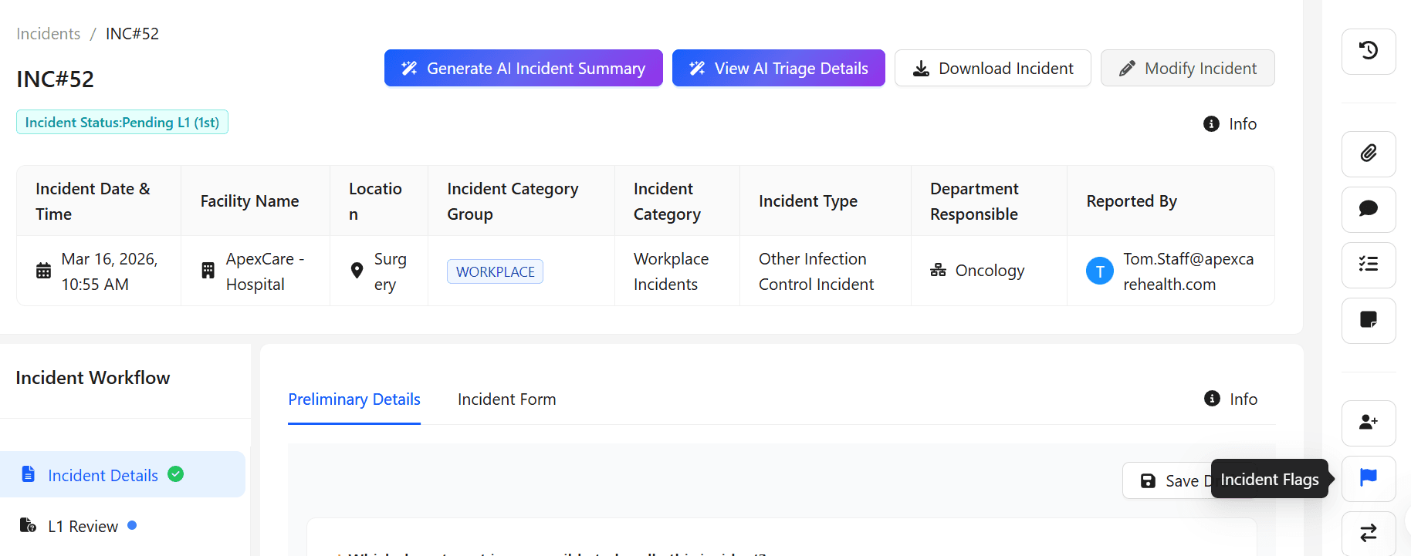
Task: Click the Info icon beside Incident Form tab
Action: pos(1213,399)
